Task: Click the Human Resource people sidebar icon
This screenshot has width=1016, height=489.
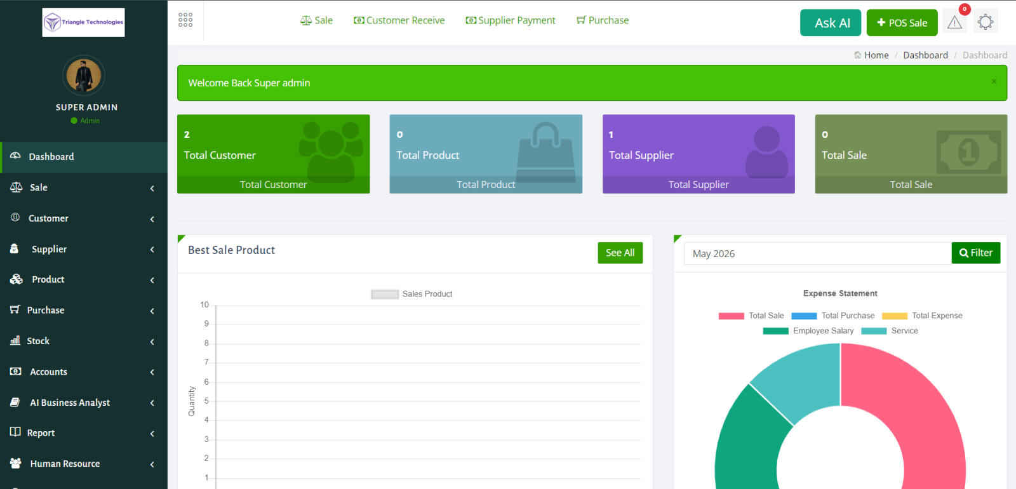Action: click(16, 464)
